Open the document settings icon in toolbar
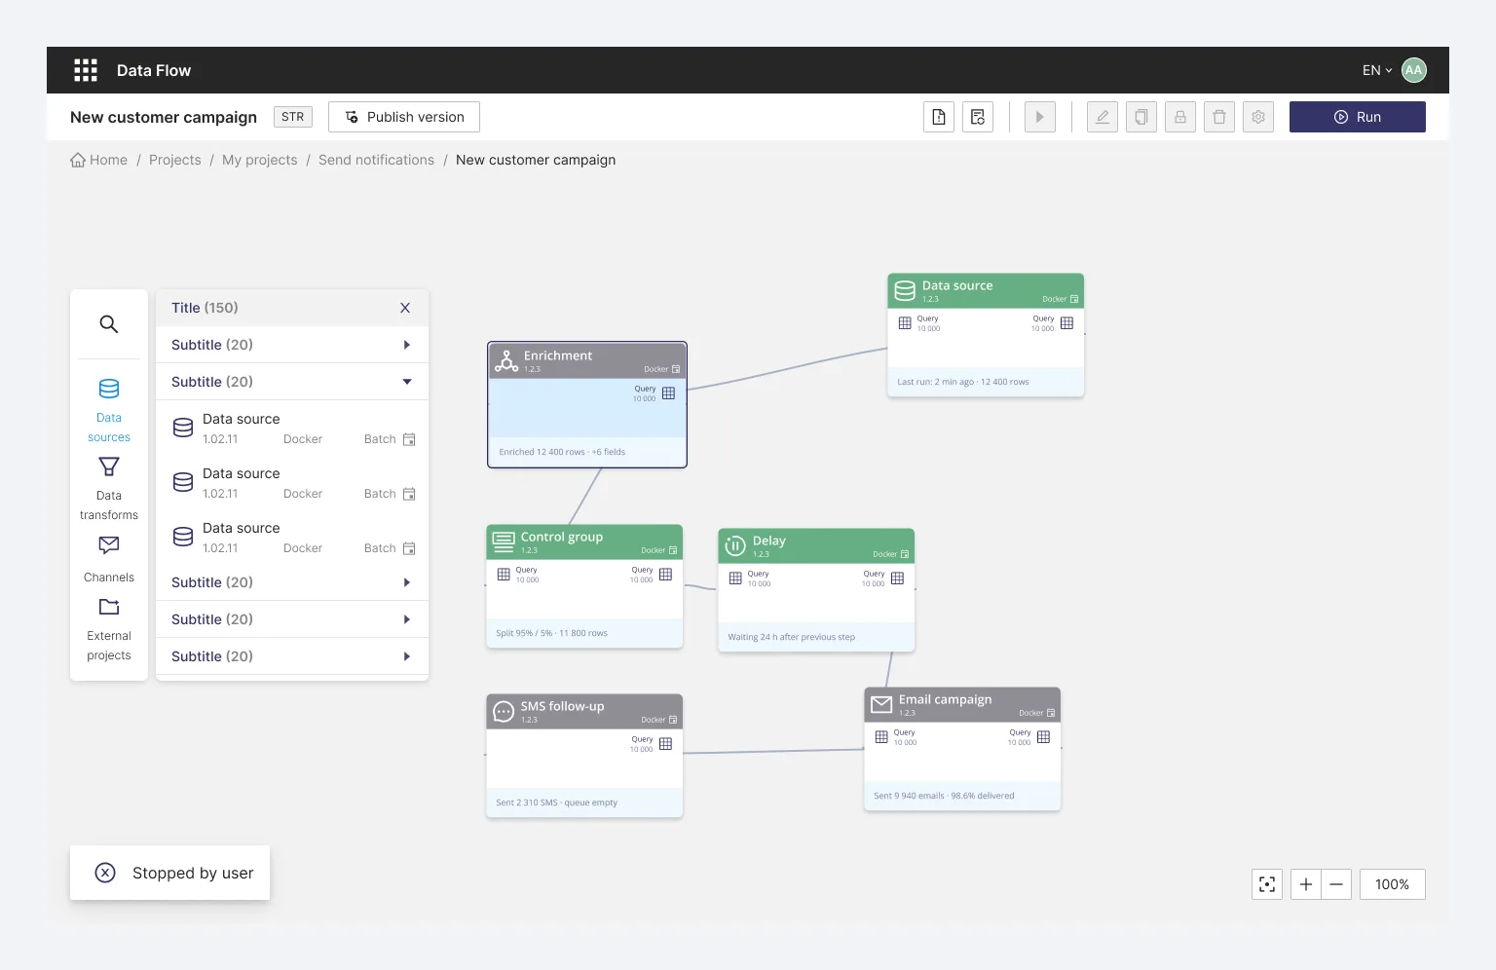 tap(978, 117)
